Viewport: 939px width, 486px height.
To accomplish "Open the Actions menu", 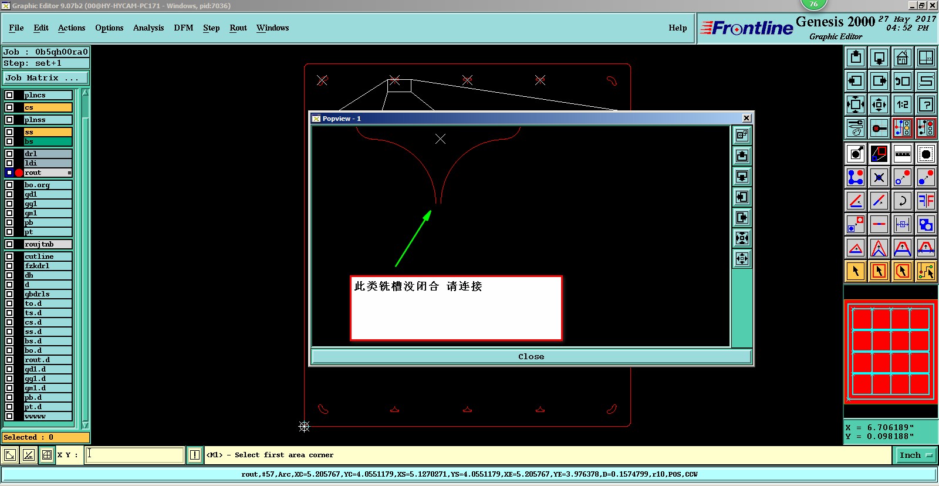I will [x=72, y=28].
